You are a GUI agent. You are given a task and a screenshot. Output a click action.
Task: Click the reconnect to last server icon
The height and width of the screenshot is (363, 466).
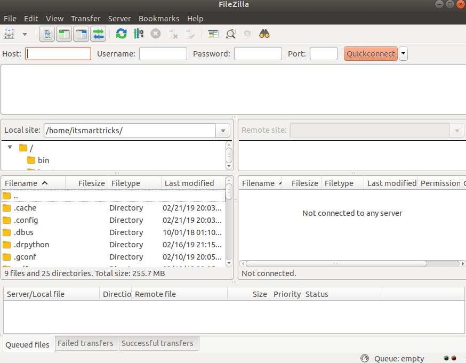[x=190, y=34]
